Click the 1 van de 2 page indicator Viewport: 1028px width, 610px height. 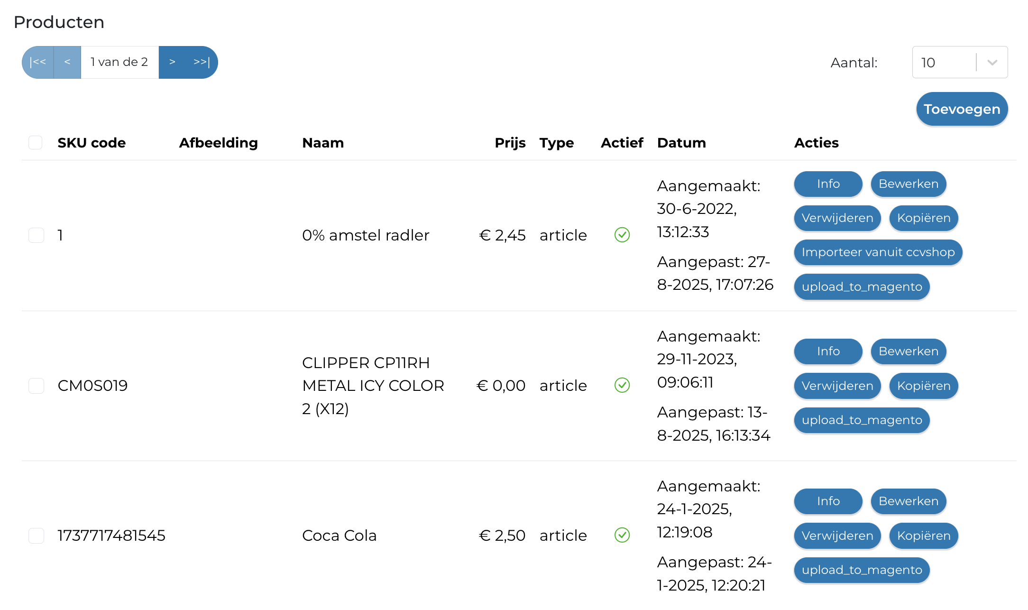tap(119, 62)
